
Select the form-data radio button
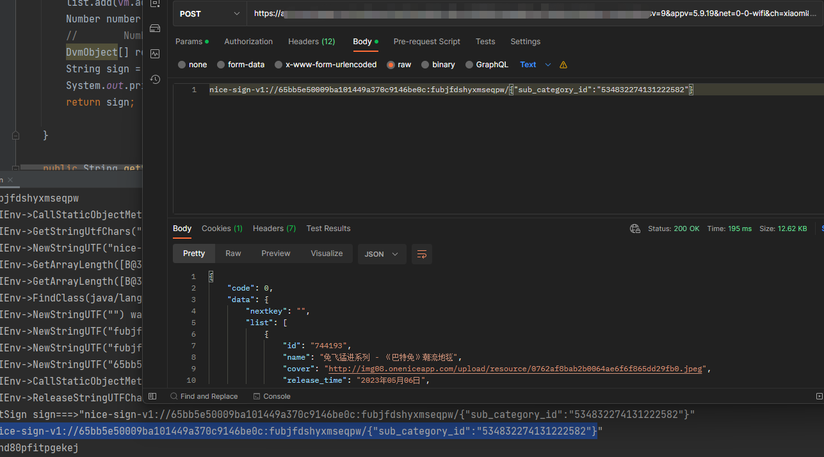tap(221, 65)
